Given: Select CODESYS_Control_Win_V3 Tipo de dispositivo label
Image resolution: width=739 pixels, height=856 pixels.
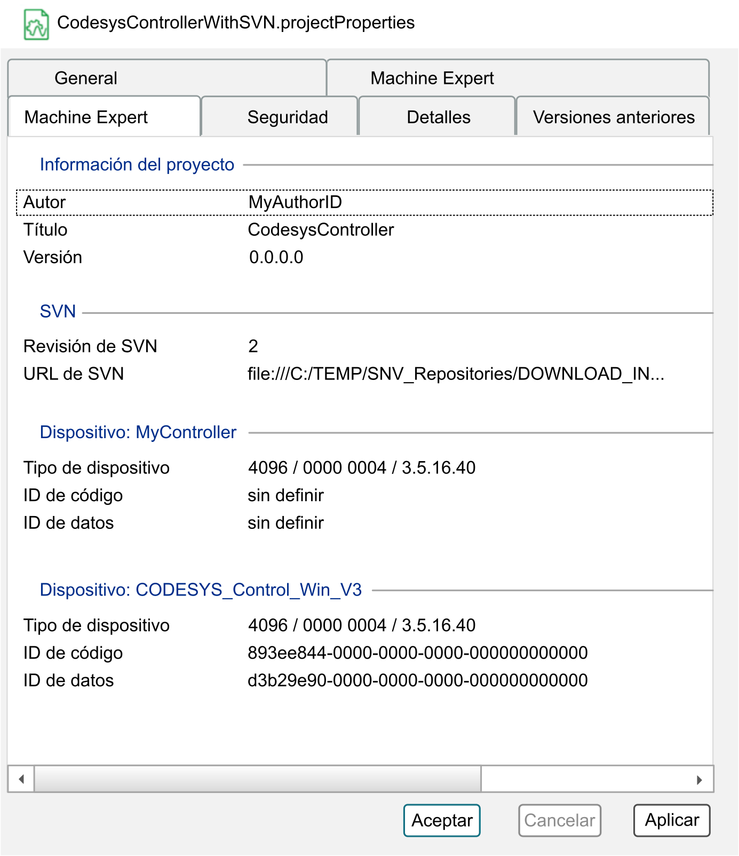Looking at the screenshot, I should click(x=97, y=625).
